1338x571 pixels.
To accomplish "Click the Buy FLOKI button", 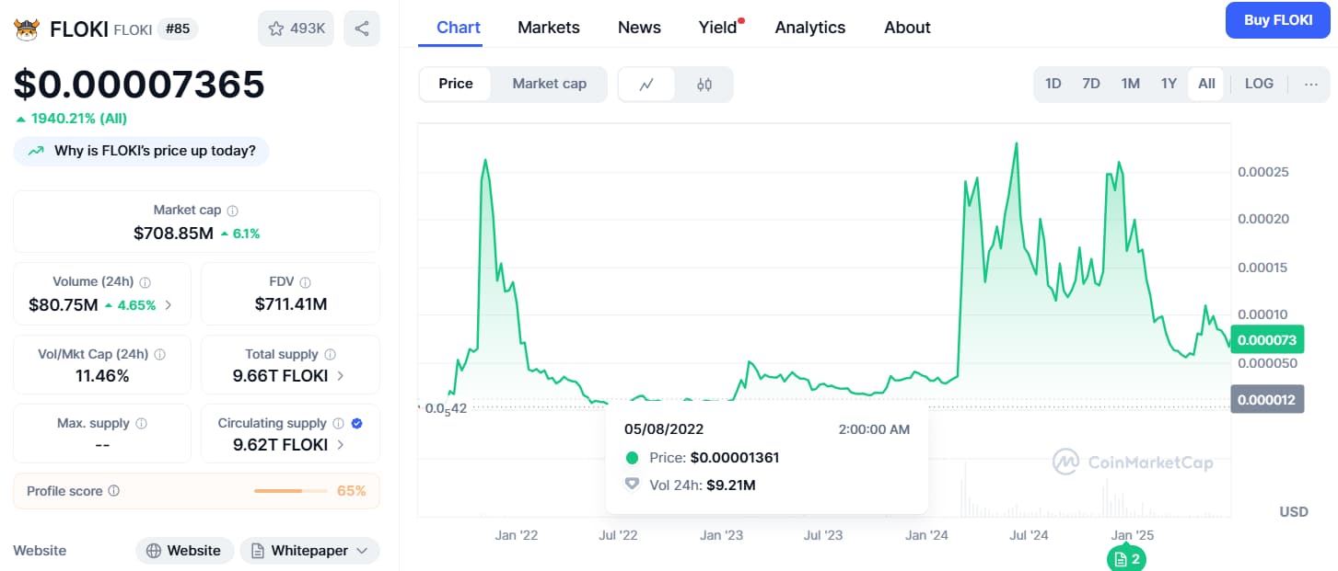I will 1278,20.
